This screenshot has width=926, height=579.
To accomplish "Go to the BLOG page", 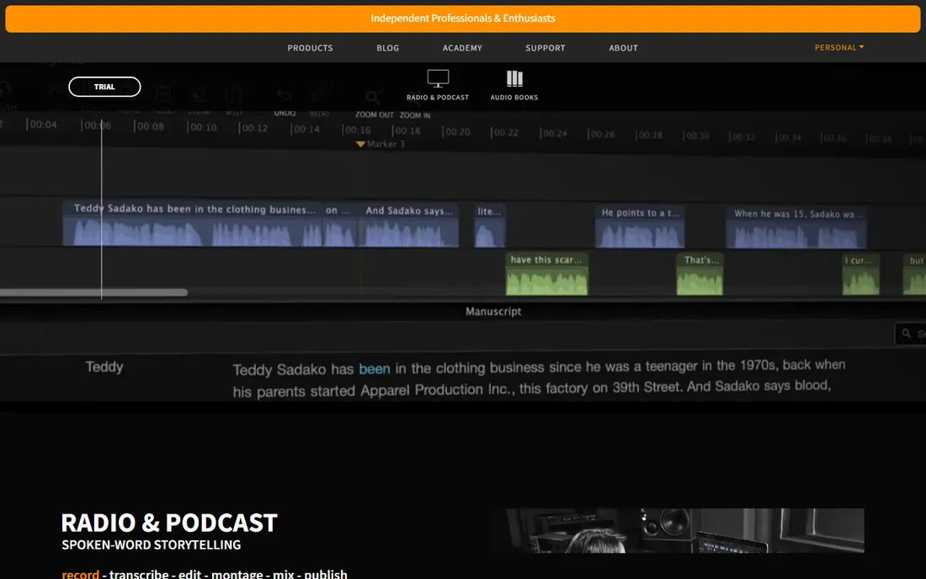I will click(388, 48).
